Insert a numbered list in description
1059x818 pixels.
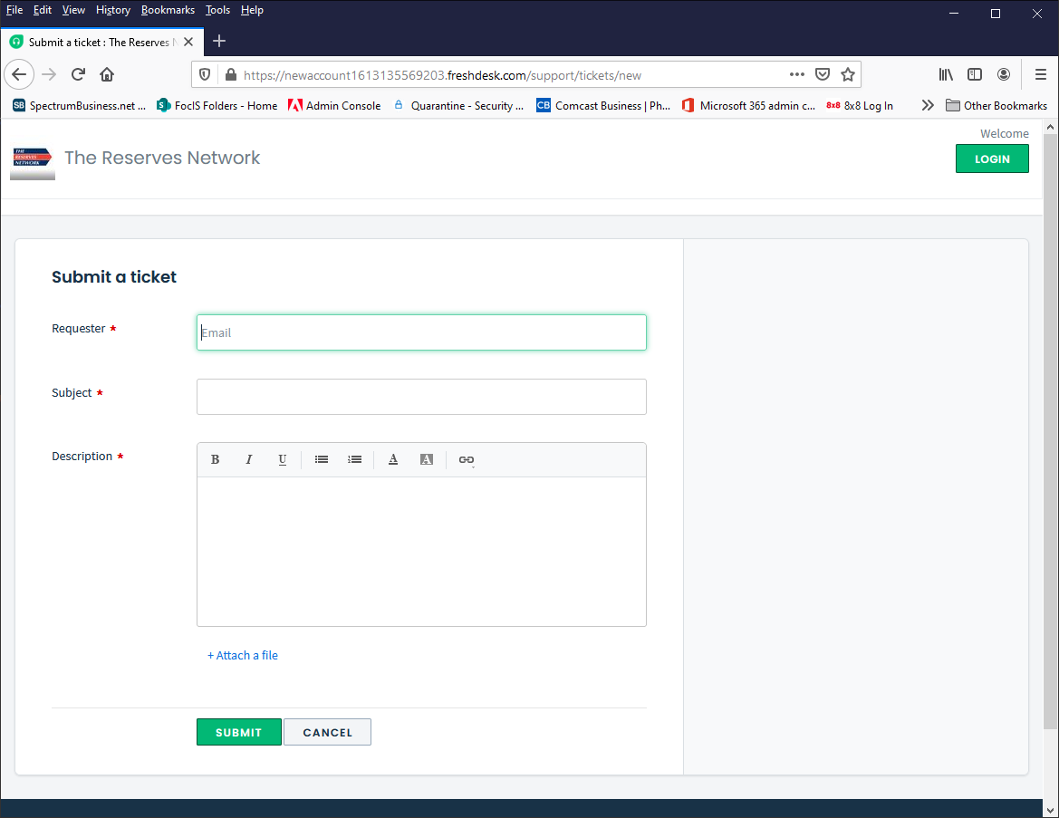coord(354,459)
